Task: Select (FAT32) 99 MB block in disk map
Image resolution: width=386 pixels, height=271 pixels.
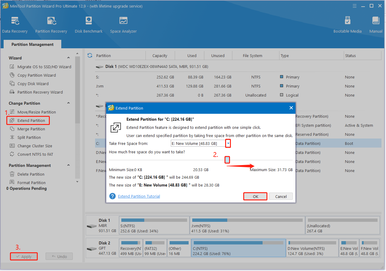Action: 155,248
